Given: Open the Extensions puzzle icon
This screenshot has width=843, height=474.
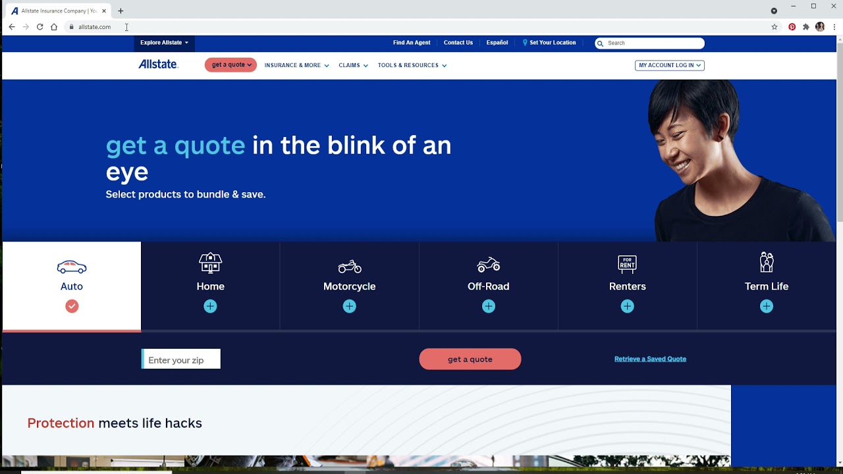Looking at the screenshot, I should pyautogui.click(x=806, y=27).
